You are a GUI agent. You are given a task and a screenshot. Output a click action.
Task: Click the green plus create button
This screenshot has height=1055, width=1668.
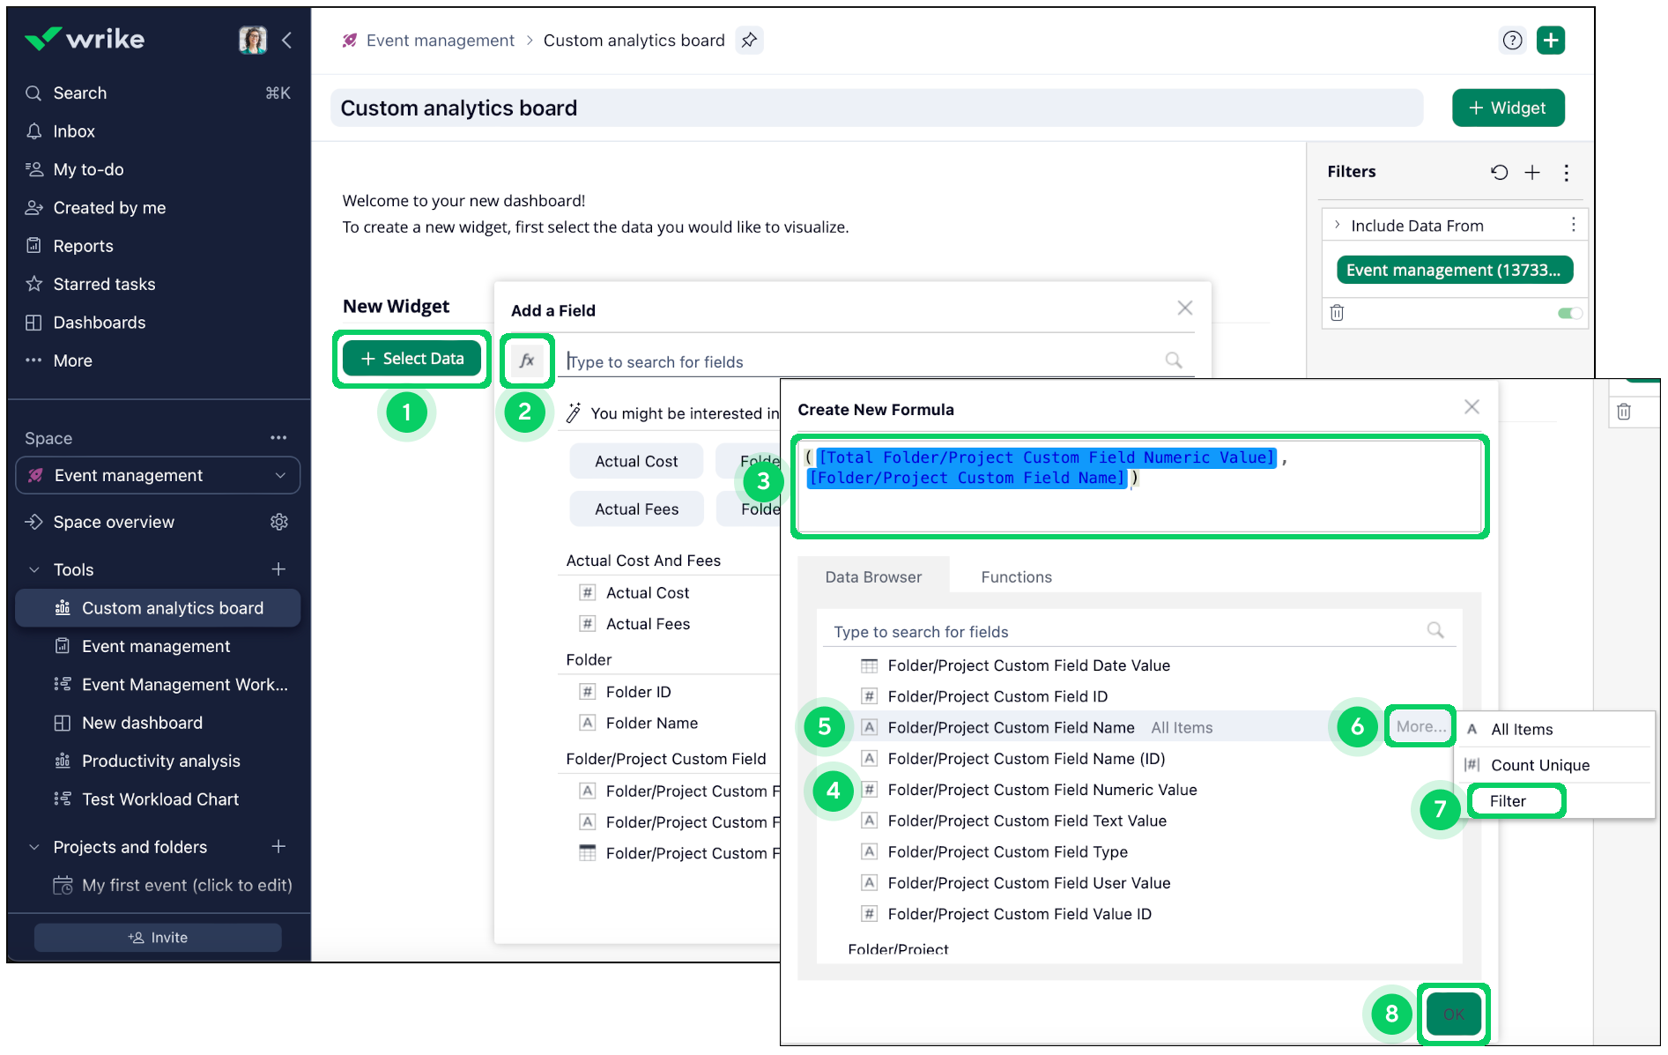(1551, 41)
